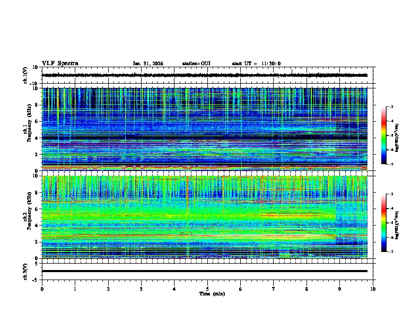Click time axis tick label '3'
Image resolution: width=420 pixels, height=324 pixels.
click(141, 289)
